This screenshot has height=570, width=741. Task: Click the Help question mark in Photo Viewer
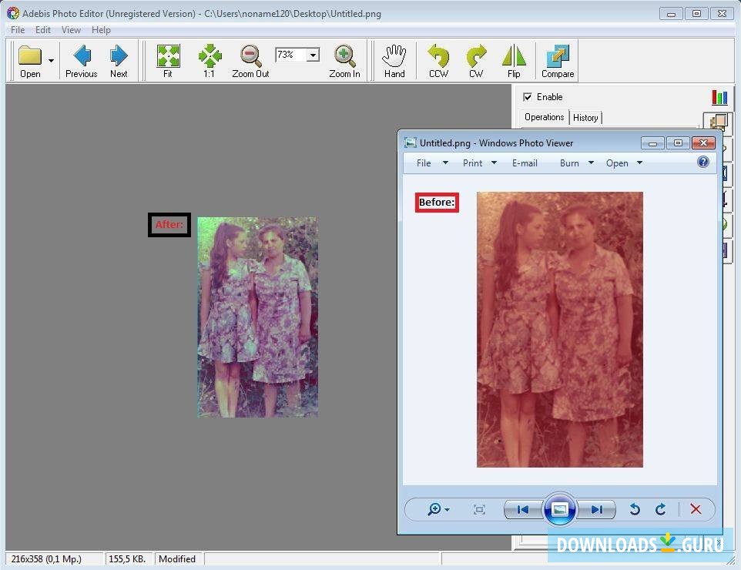702,162
